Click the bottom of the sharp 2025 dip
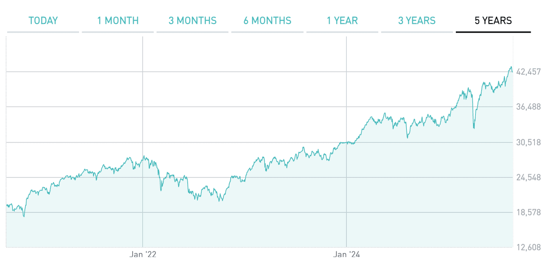547x267 pixels. (x=474, y=128)
